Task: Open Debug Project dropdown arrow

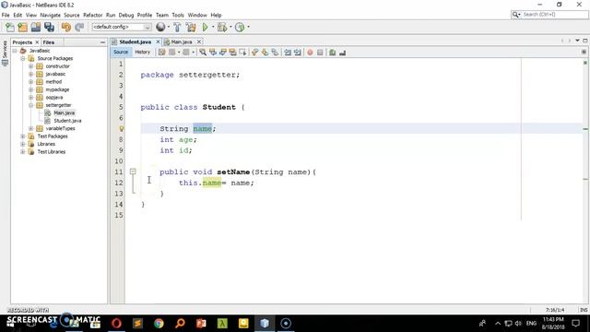Action: [230, 27]
